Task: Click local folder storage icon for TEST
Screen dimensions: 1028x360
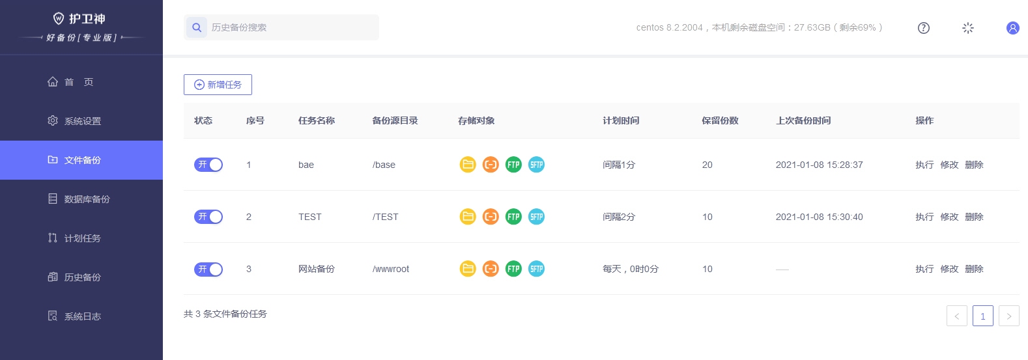Action: [468, 217]
